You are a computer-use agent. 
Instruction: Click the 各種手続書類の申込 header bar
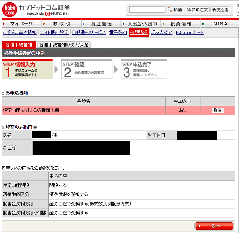pos(118,53)
